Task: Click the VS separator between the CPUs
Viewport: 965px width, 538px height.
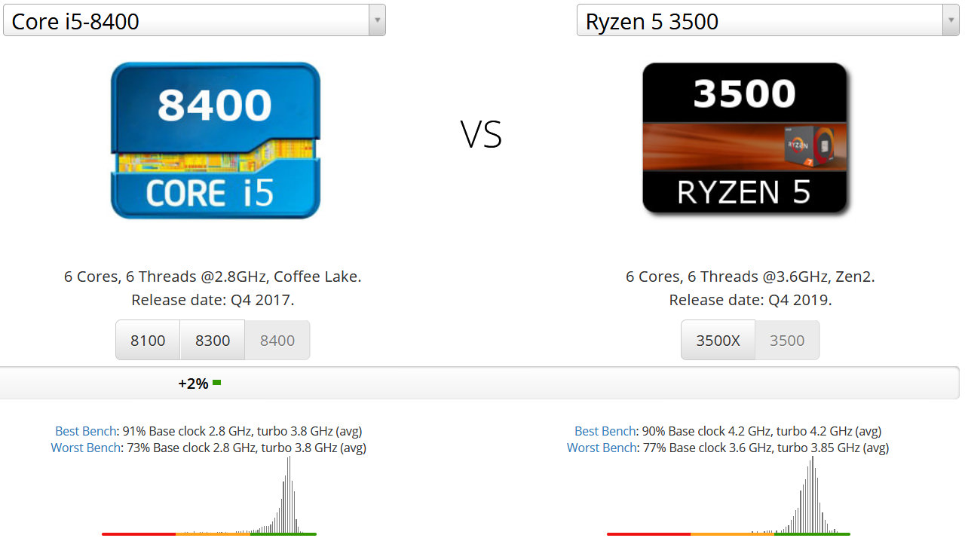Action: click(480, 136)
